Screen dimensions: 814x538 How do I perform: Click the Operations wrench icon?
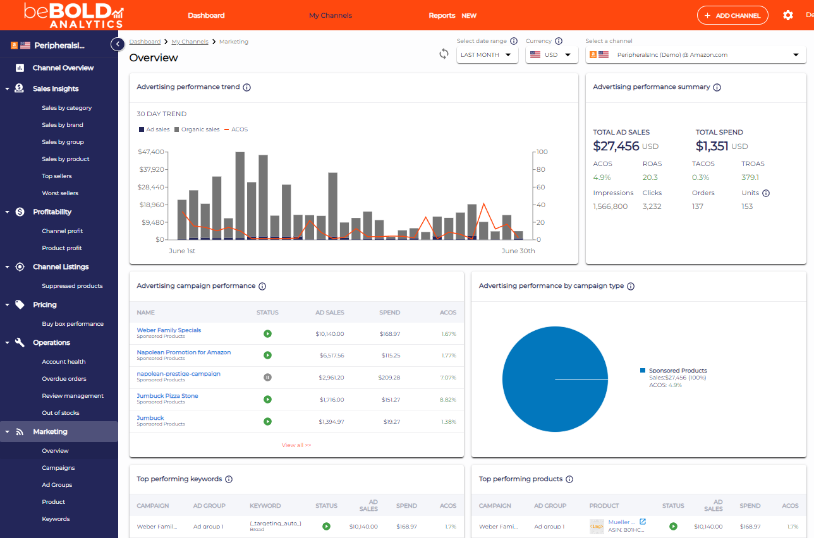click(x=20, y=342)
